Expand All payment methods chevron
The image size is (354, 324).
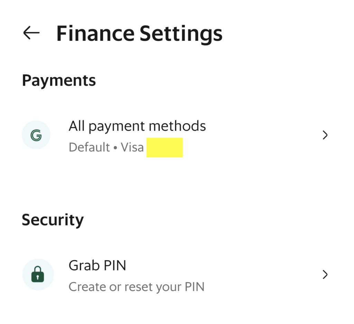[x=325, y=135]
